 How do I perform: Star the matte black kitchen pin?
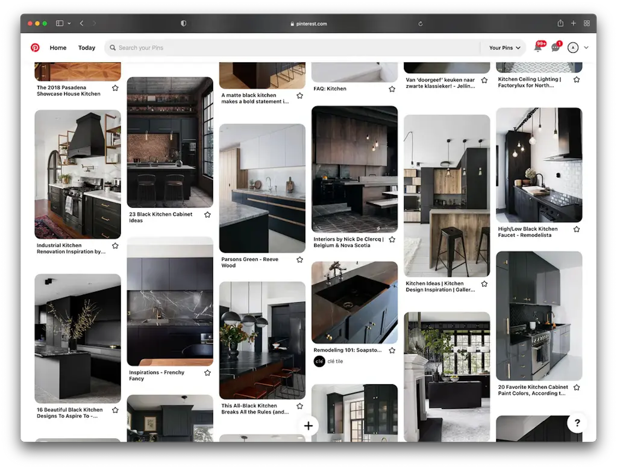300,96
